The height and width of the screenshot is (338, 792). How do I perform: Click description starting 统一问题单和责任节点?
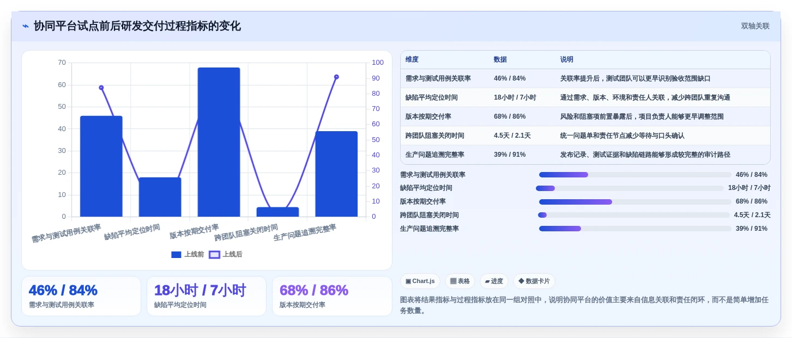coord(622,136)
